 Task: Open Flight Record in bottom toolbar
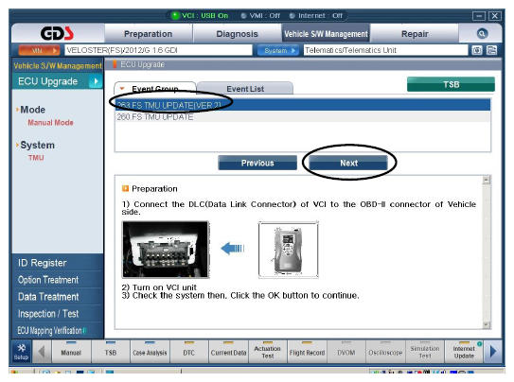pyautogui.click(x=307, y=352)
